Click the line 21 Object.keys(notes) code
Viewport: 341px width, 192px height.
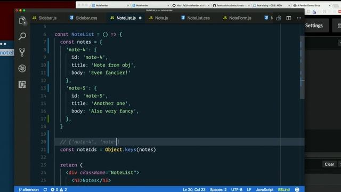(x=131, y=150)
